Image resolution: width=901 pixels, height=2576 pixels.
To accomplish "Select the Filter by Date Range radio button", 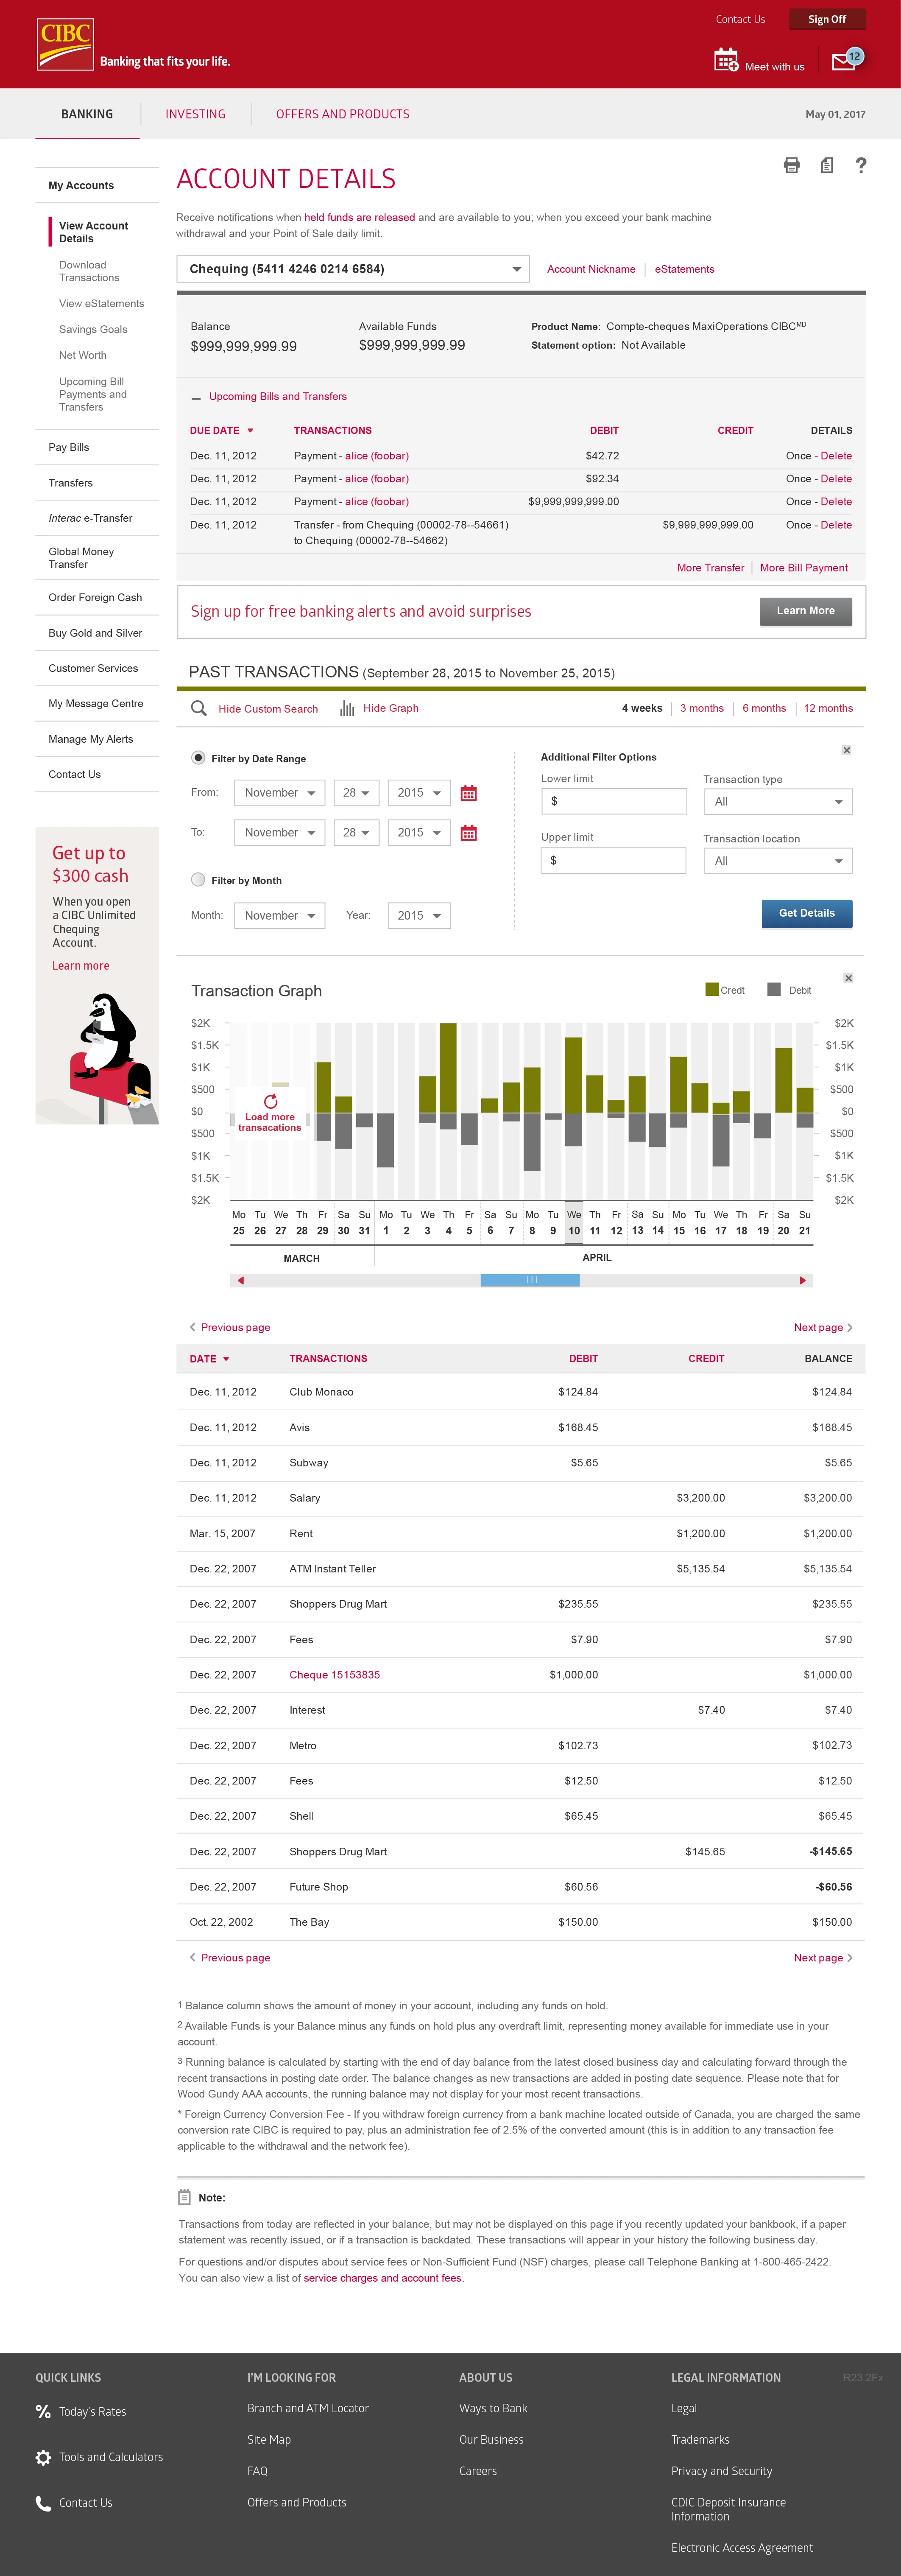I will click(198, 758).
